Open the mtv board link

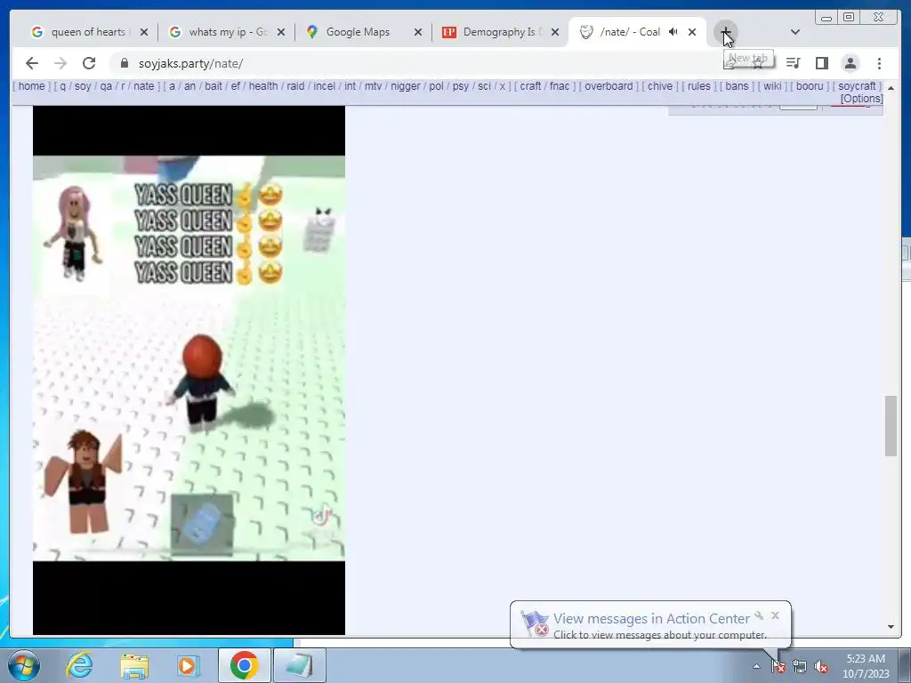373,86
